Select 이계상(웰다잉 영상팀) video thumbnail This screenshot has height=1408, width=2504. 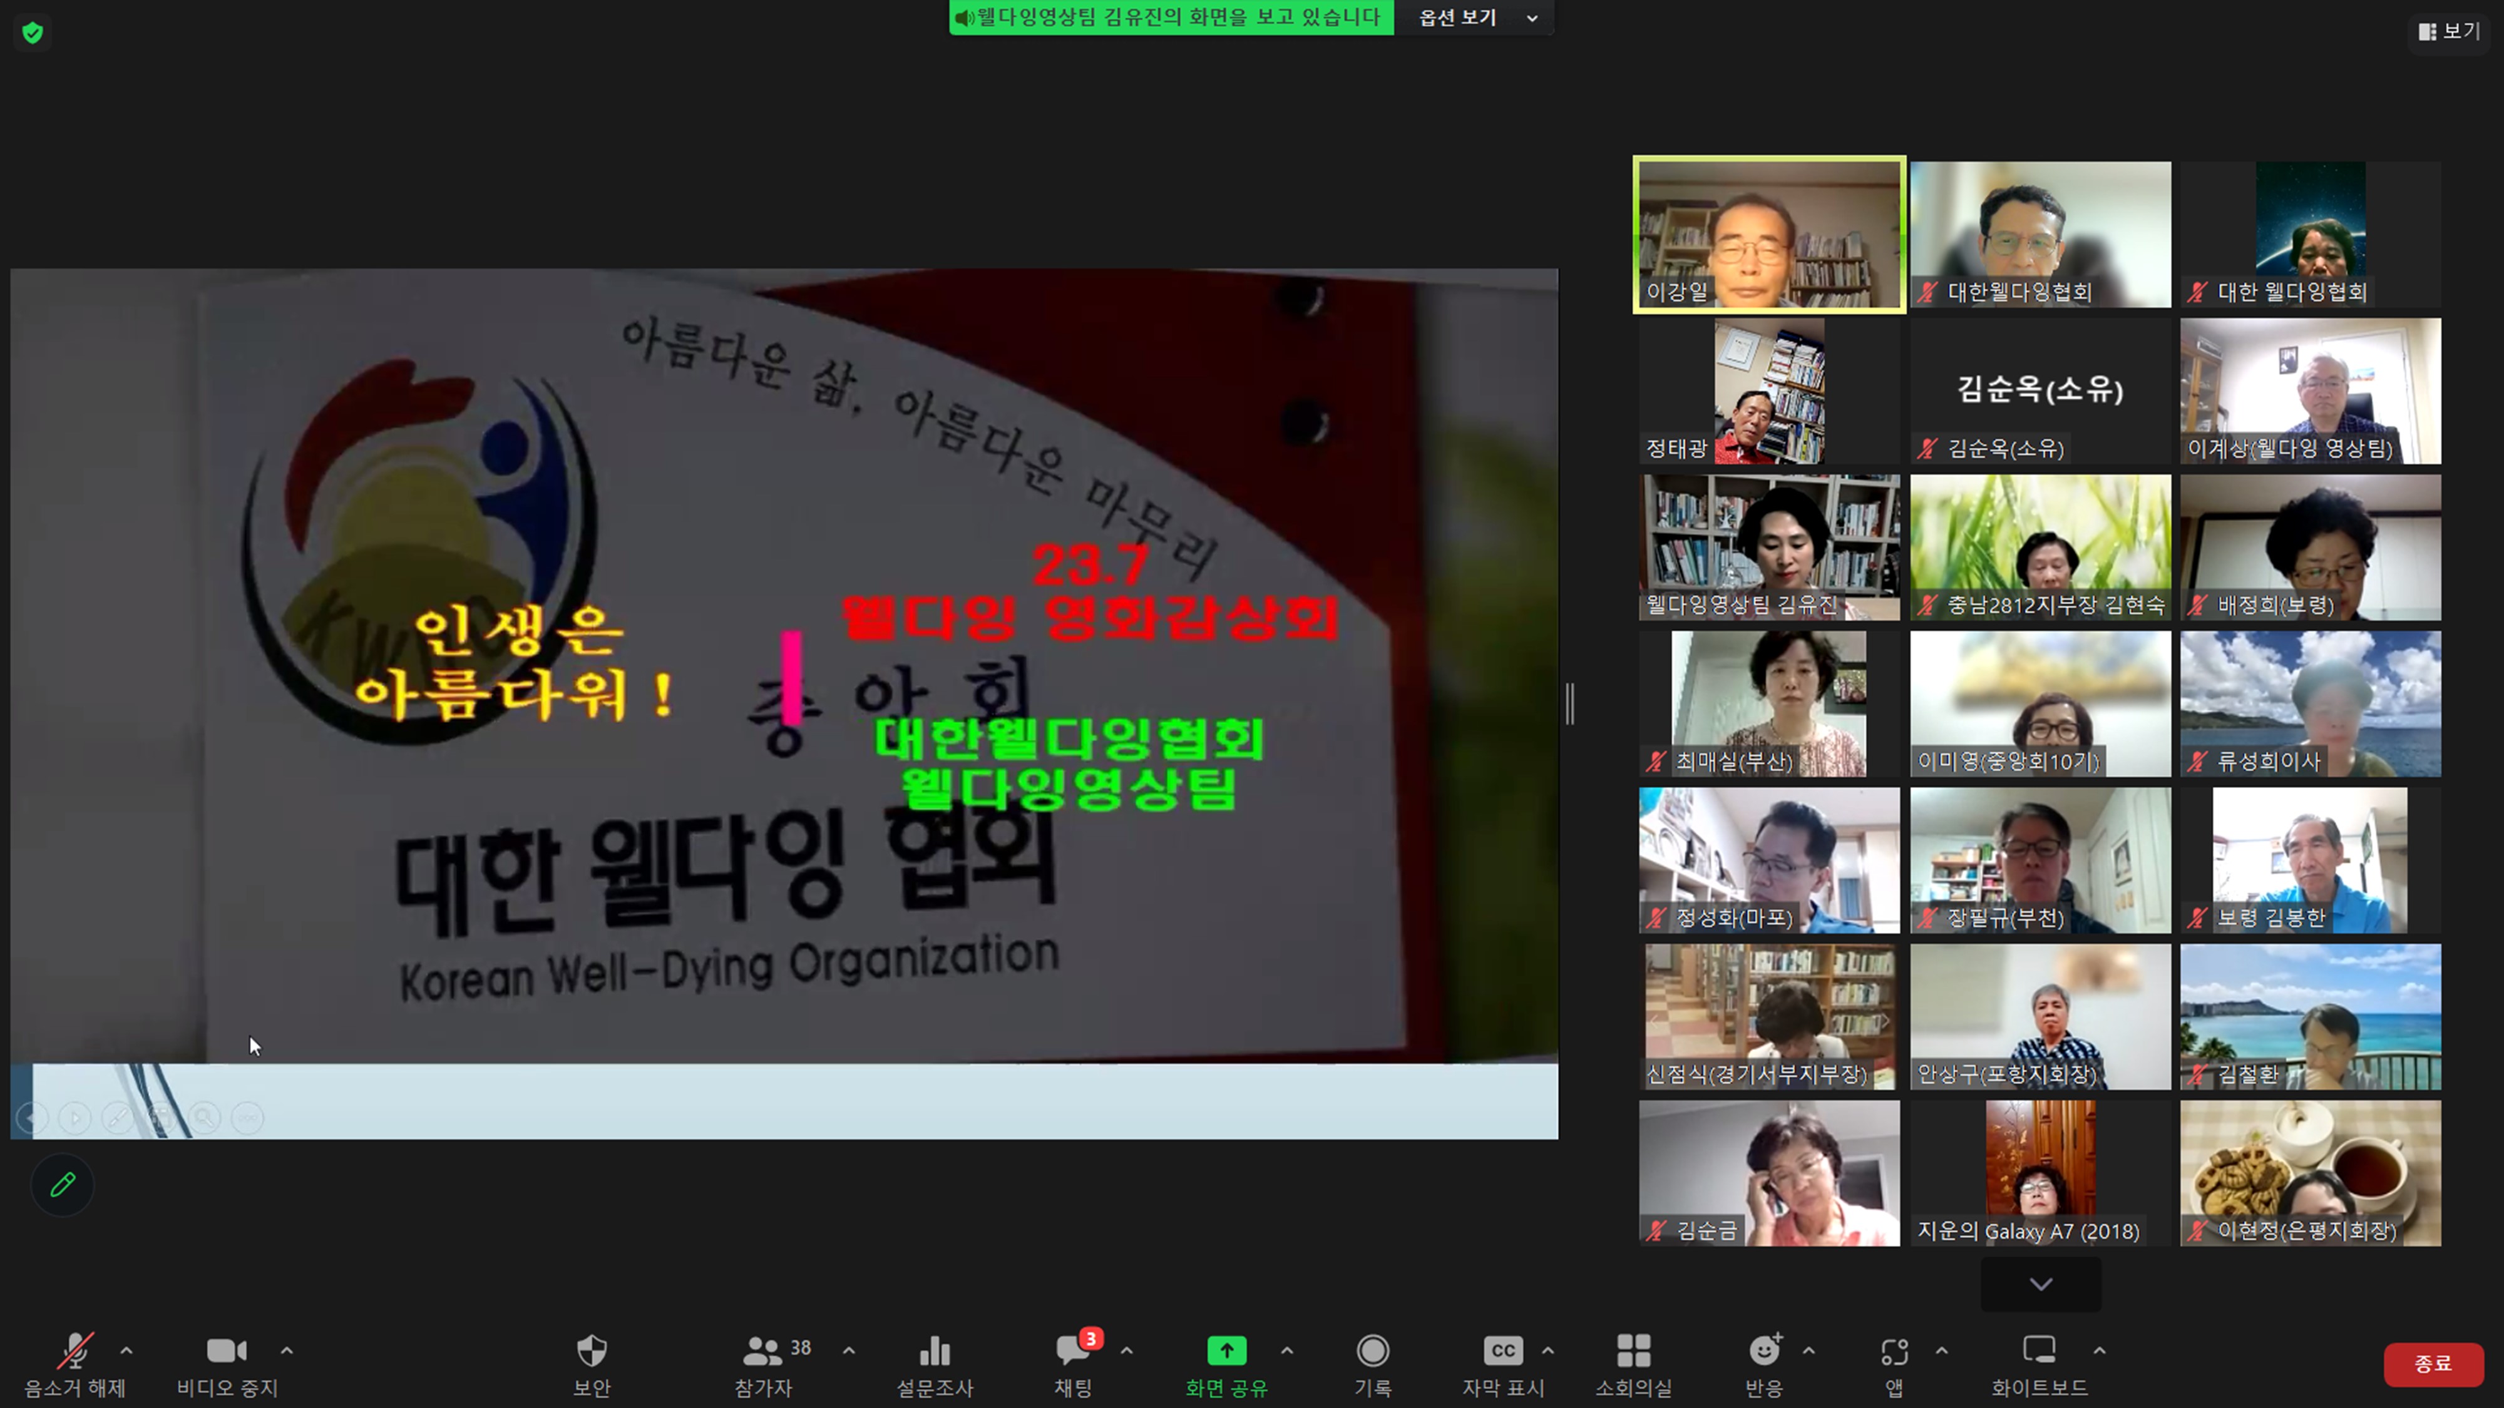point(2311,390)
